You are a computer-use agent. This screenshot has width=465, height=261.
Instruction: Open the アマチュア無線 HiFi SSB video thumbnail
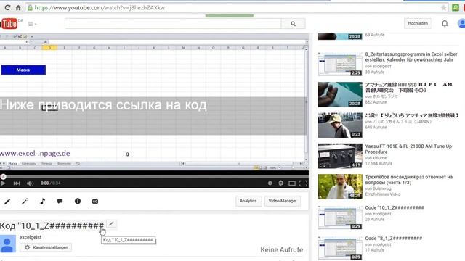tap(340, 95)
